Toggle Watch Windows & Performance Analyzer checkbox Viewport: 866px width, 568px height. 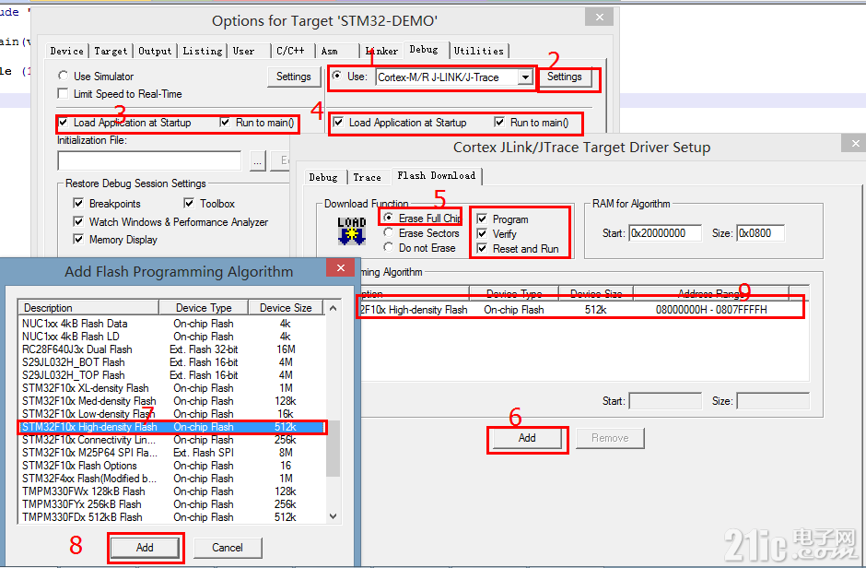[x=78, y=221]
